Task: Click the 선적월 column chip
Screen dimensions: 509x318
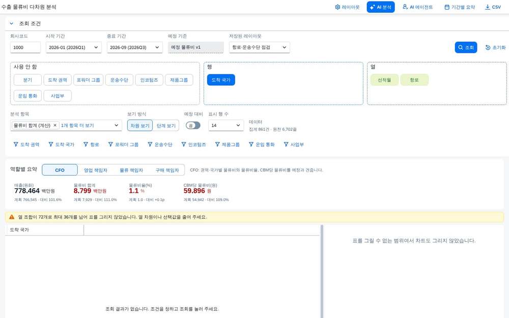Action: point(384,80)
